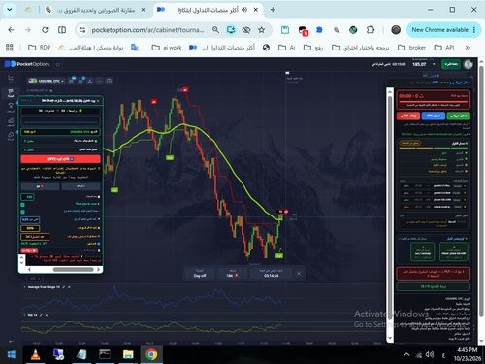Minimize the right trade log panel

[392, 83]
